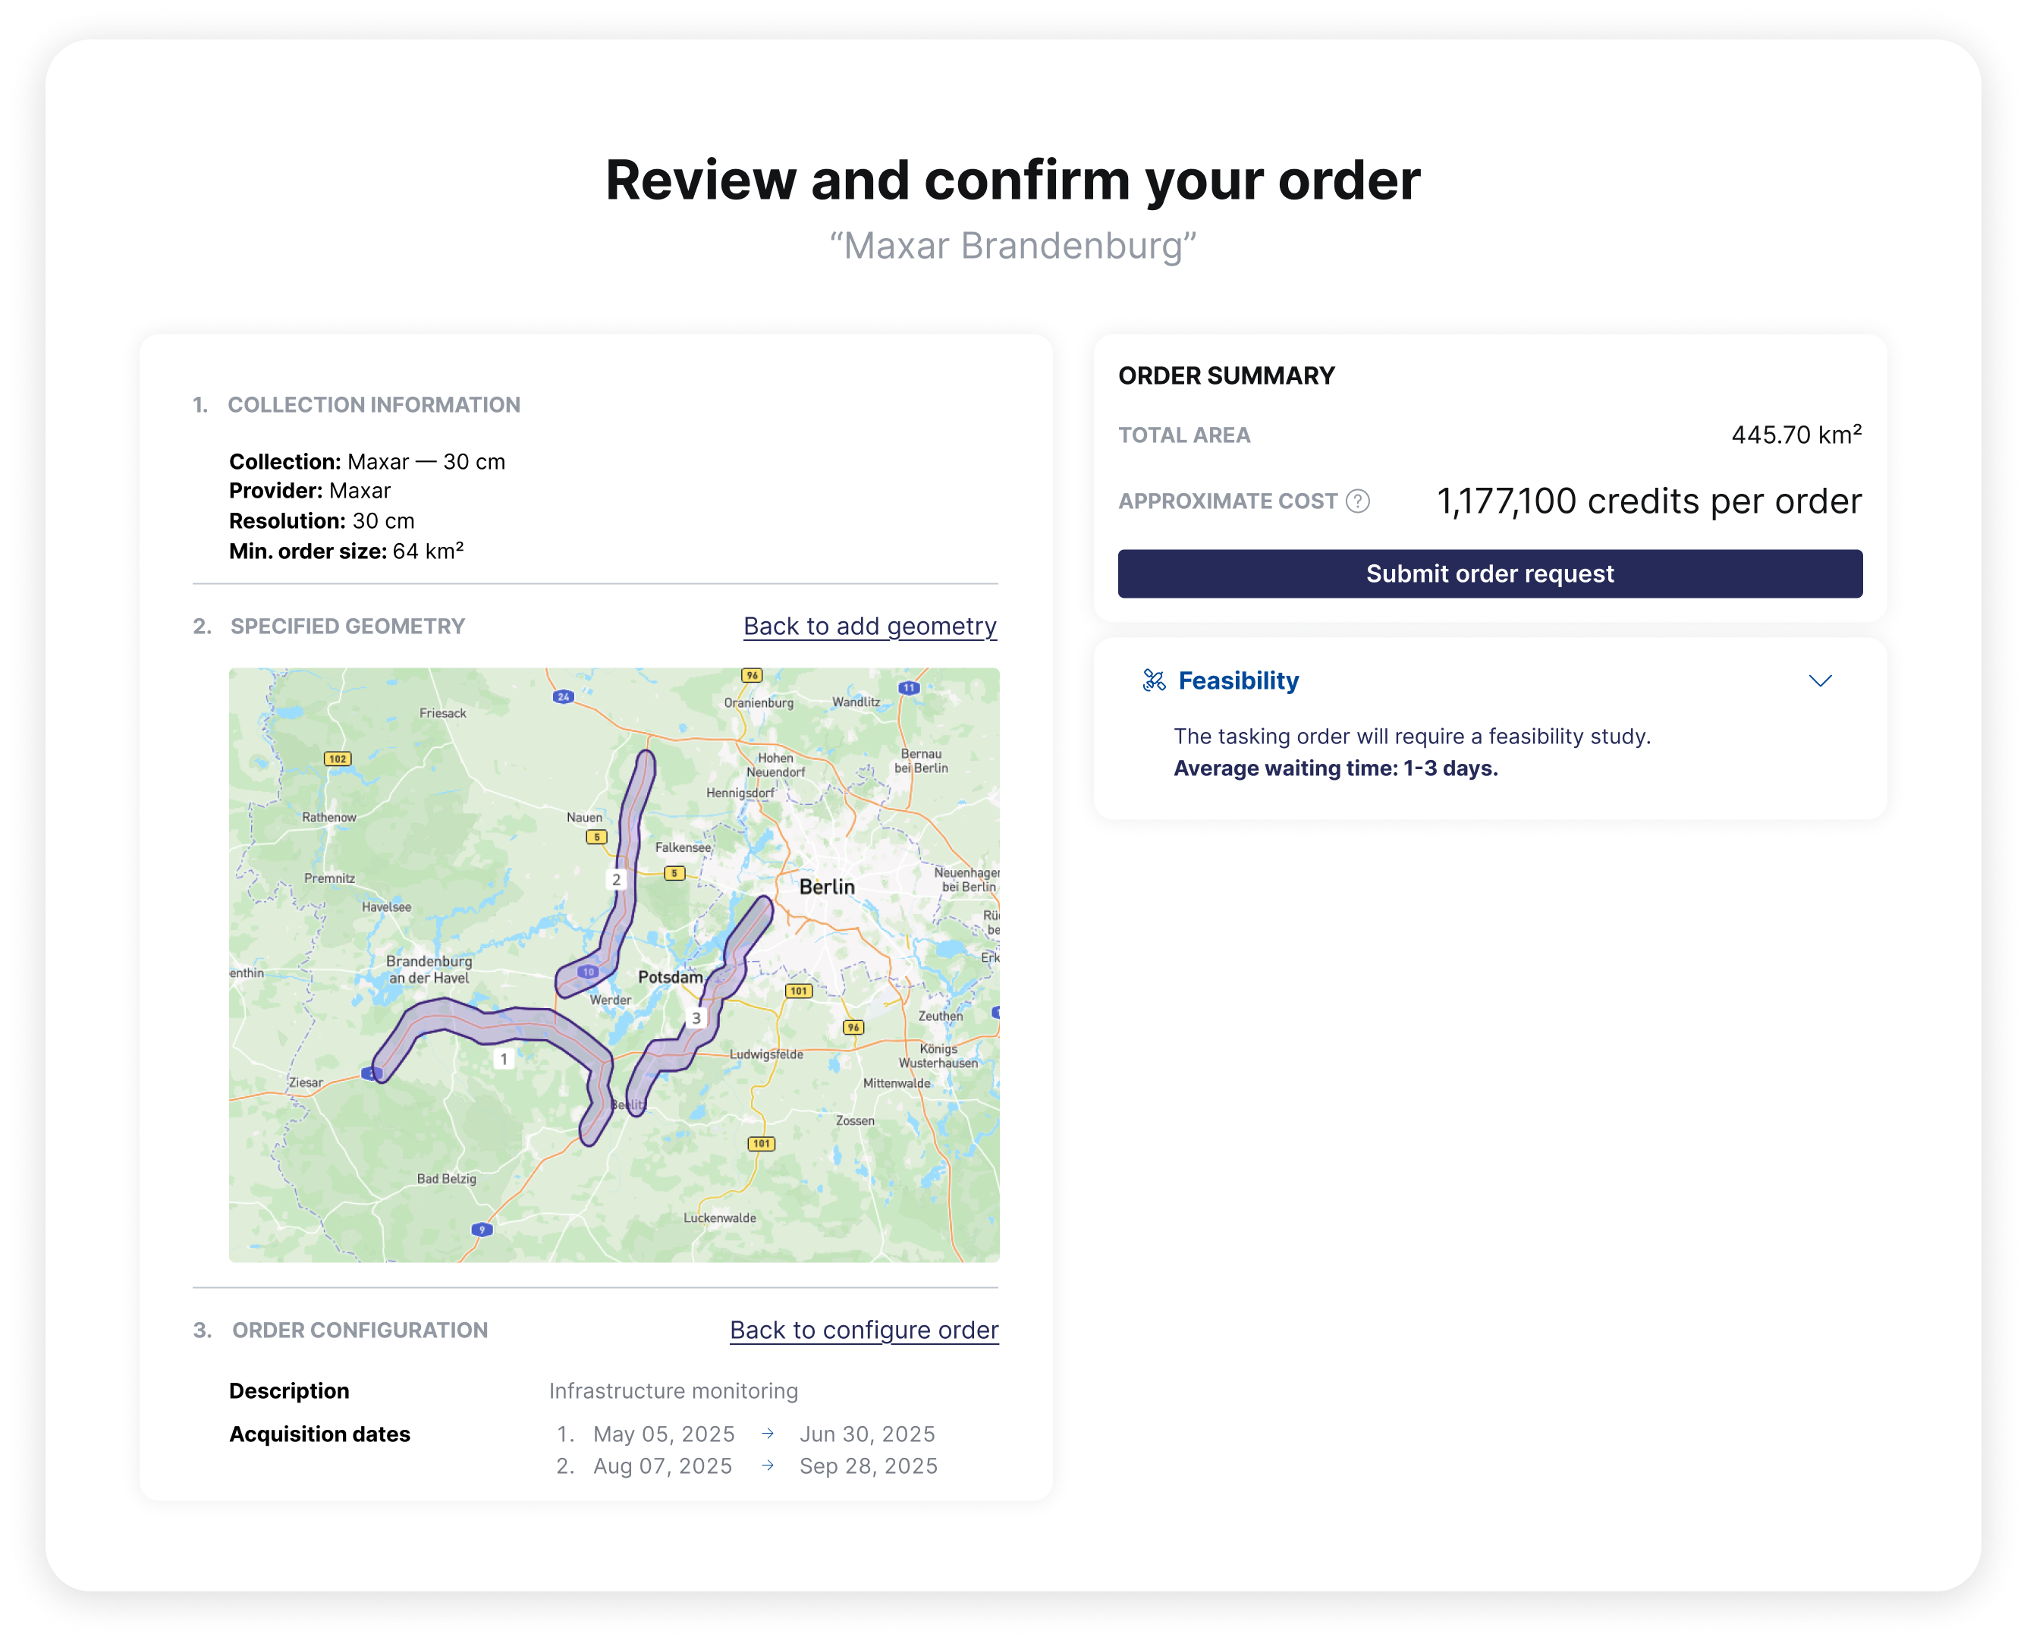Click the route 102 shield near Rathenow
This screenshot has height=1643, width=2027.
click(338, 759)
